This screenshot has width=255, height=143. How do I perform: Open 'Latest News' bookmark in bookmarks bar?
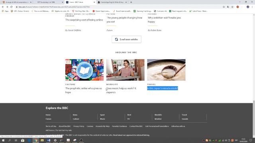click(198, 11)
